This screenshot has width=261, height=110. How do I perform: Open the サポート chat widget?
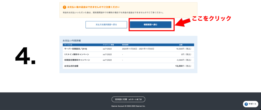[x=251, y=104]
